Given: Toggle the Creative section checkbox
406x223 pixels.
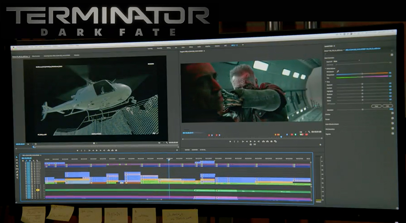Looking at the screenshot, I should pyautogui.click(x=393, y=113).
